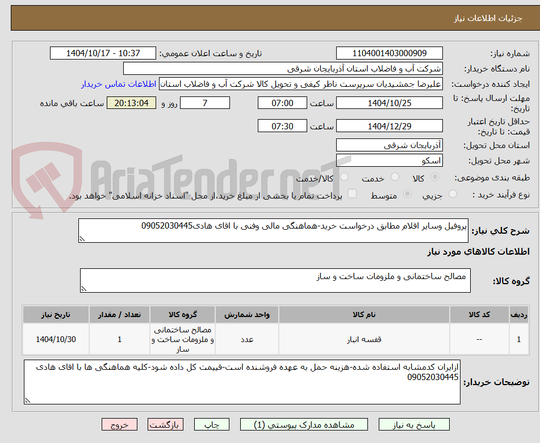Click the مصالح ساختمانی group table cell
Viewport: 540px width, 443px height.
coord(182,339)
